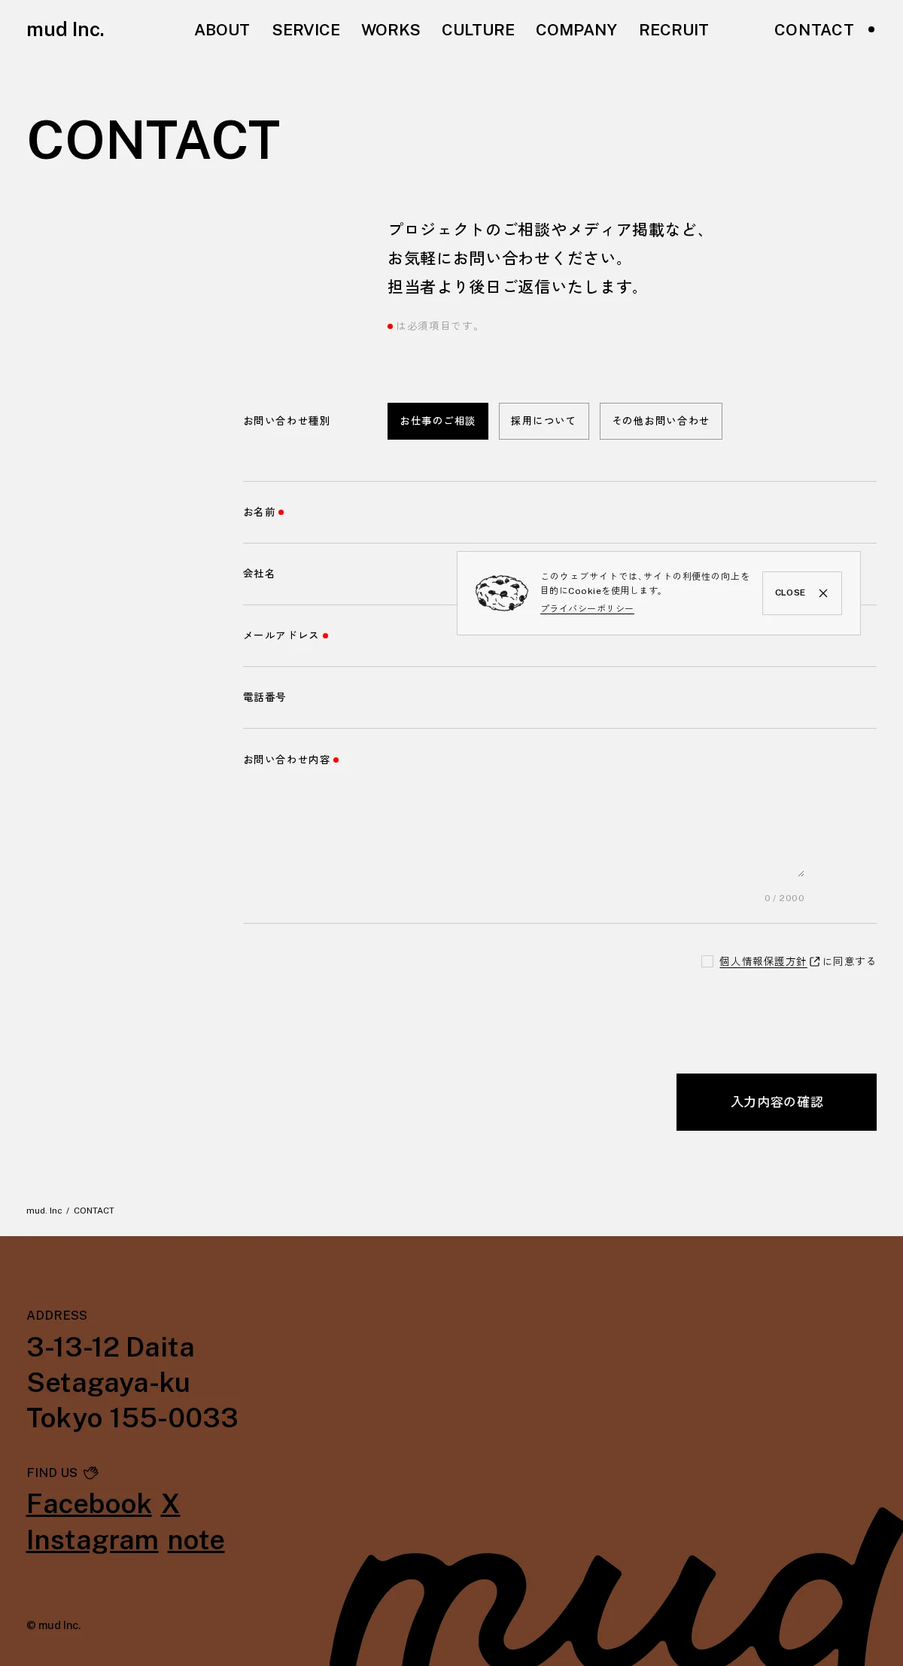Select その他お問い合わせ inquiry type
This screenshot has height=1666, width=903.
pyautogui.click(x=661, y=421)
